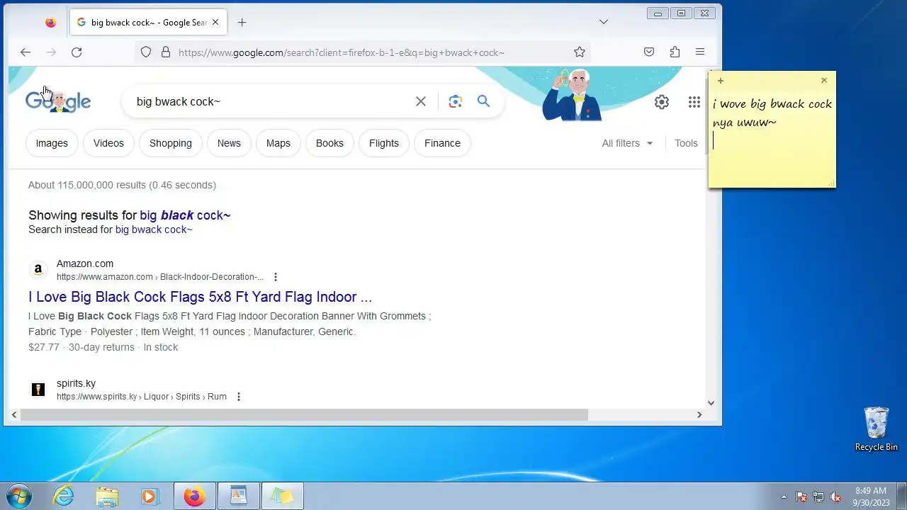Image resolution: width=907 pixels, height=510 pixels.
Task: Select the Shopping filter tab
Action: point(171,143)
